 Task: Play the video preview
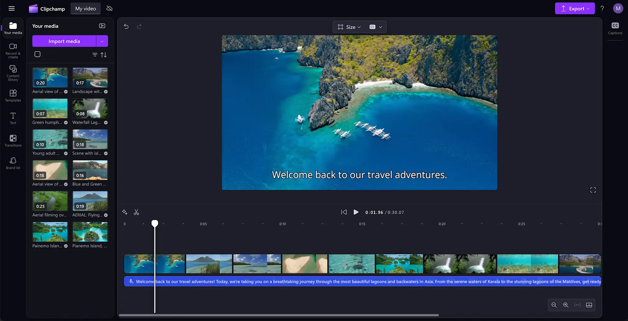[356, 212]
